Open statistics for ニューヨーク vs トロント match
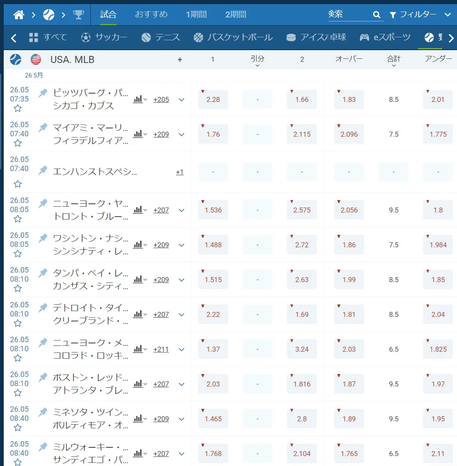457x466 pixels. 140,210
